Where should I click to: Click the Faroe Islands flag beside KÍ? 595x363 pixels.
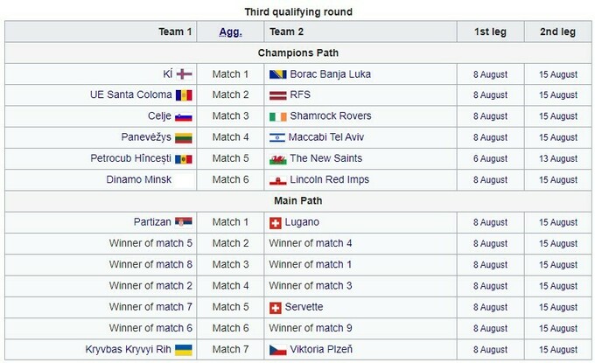[184, 74]
